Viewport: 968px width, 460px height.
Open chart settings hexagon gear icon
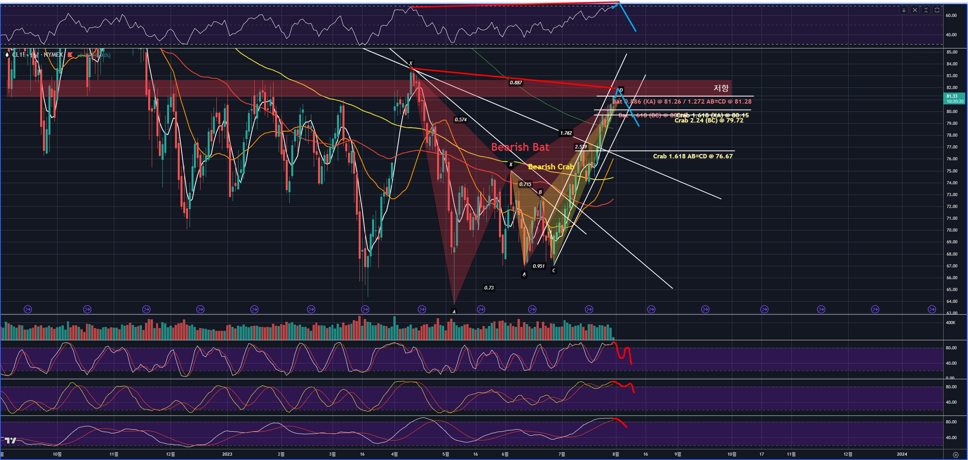955,454
